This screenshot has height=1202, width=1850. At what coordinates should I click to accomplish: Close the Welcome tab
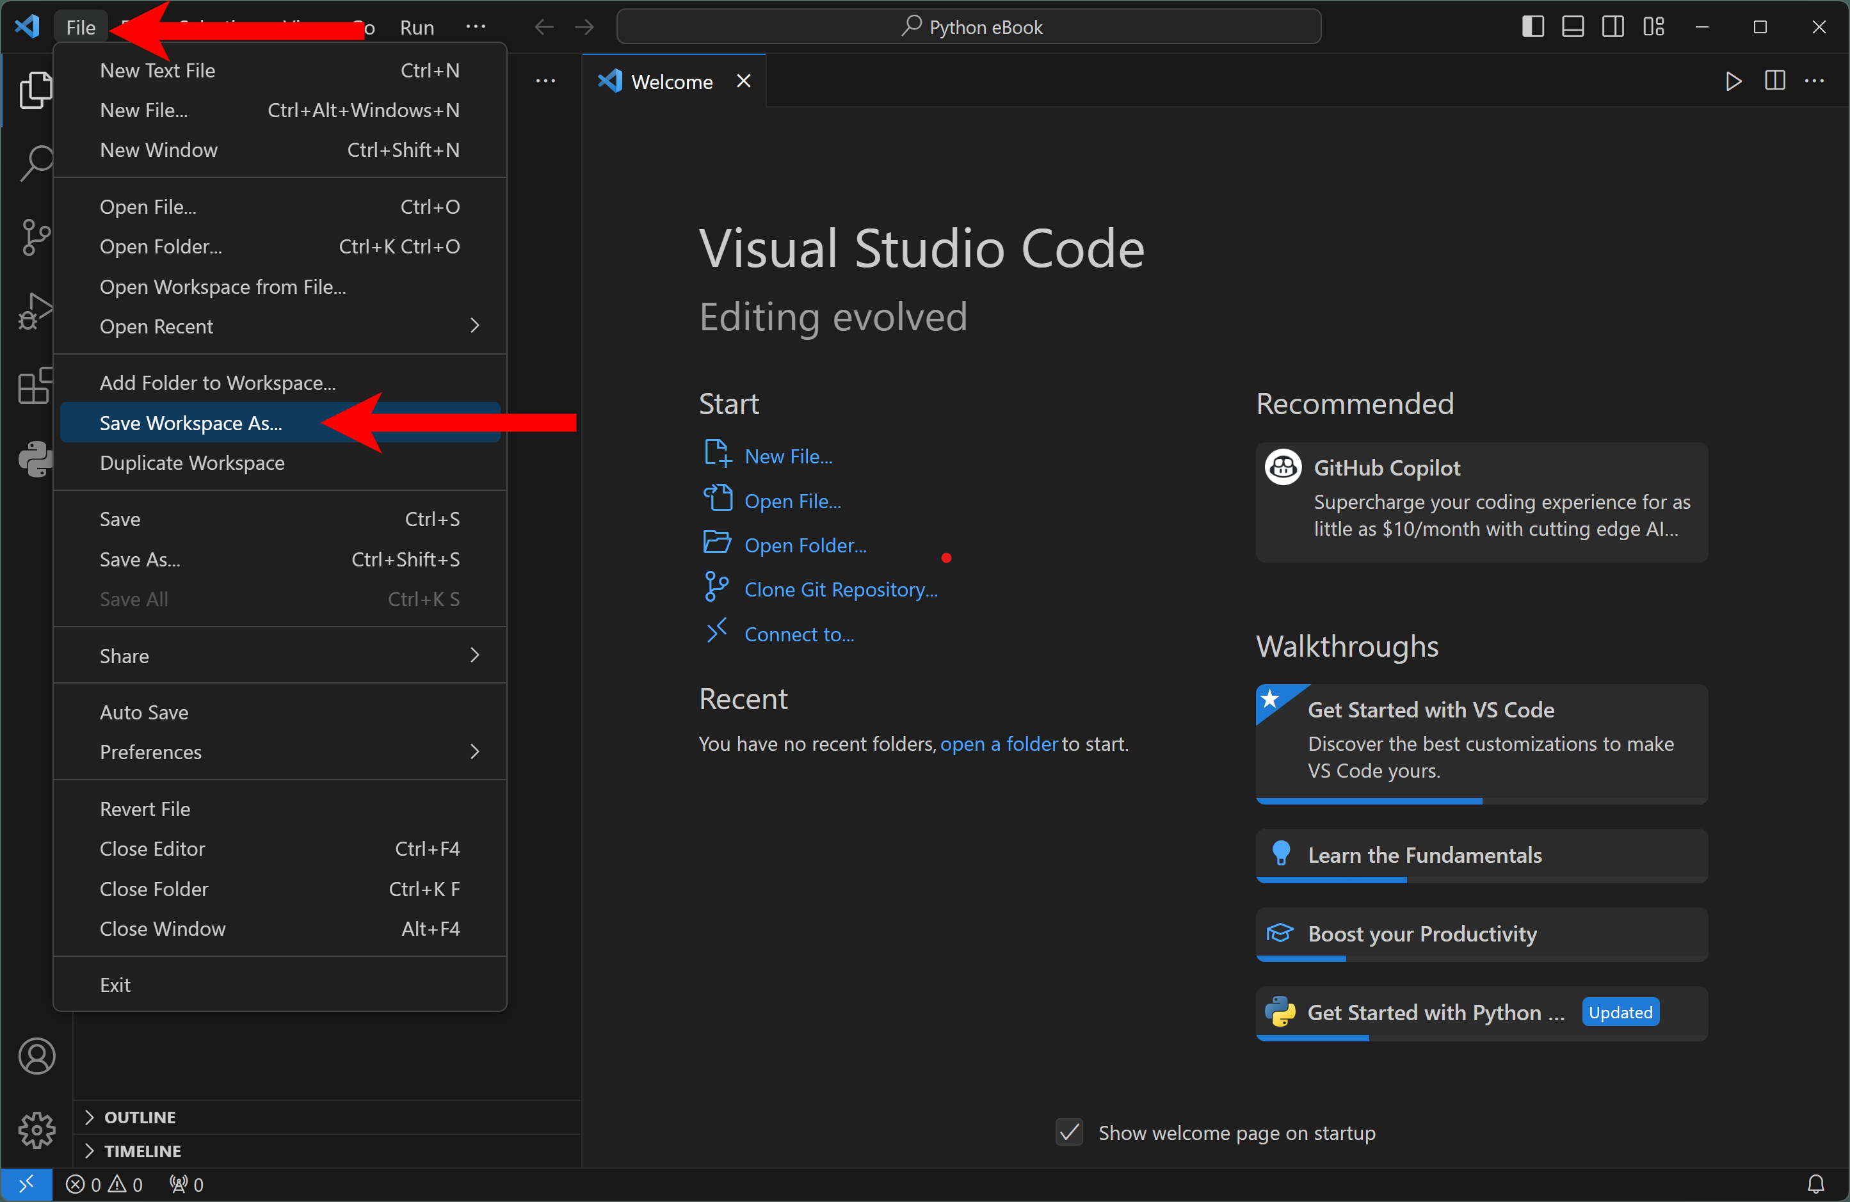click(744, 81)
